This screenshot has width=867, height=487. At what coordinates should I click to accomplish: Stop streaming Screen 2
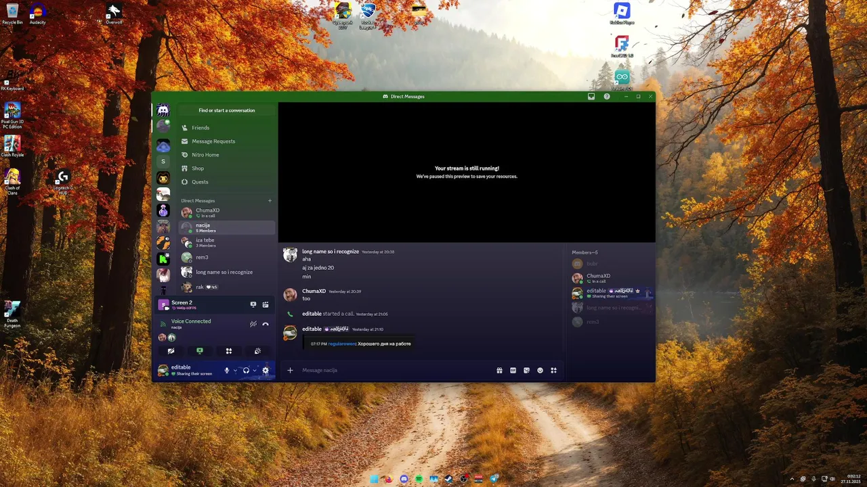click(x=253, y=304)
